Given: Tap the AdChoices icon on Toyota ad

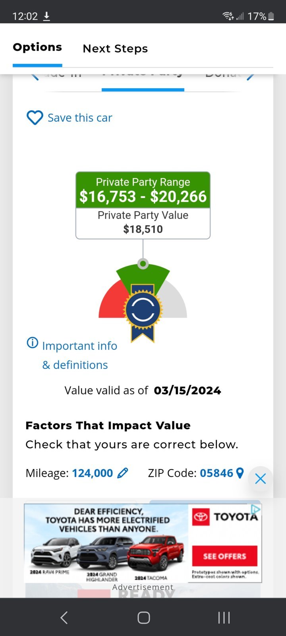Looking at the screenshot, I should point(255,509).
